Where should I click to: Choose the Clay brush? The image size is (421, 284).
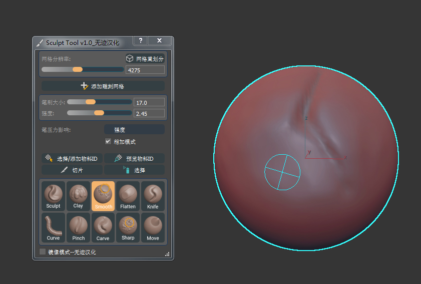tap(78, 196)
